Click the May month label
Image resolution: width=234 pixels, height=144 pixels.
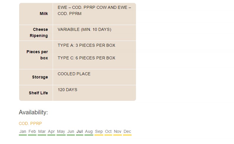point(61,131)
